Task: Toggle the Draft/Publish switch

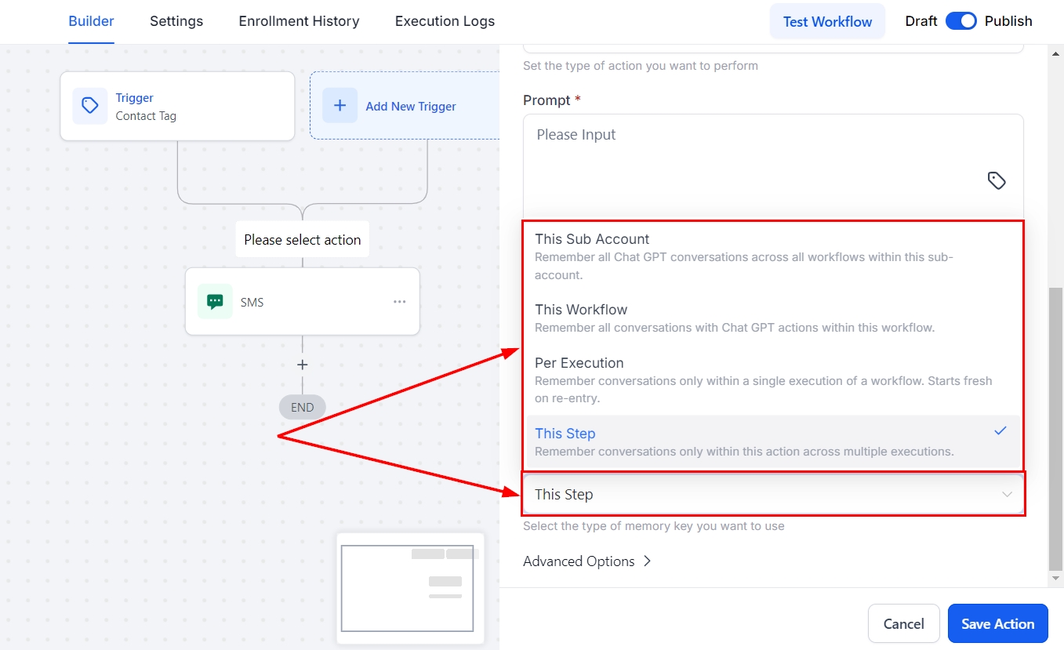Action: [x=961, y=21]
